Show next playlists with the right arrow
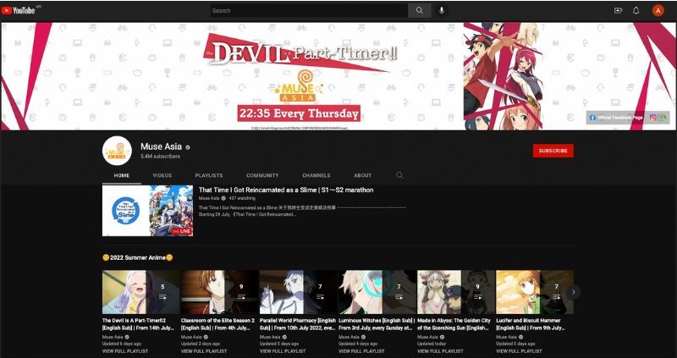Image resolution: width=677 pixels, height=358 pixels. click(x=573, y=292)
